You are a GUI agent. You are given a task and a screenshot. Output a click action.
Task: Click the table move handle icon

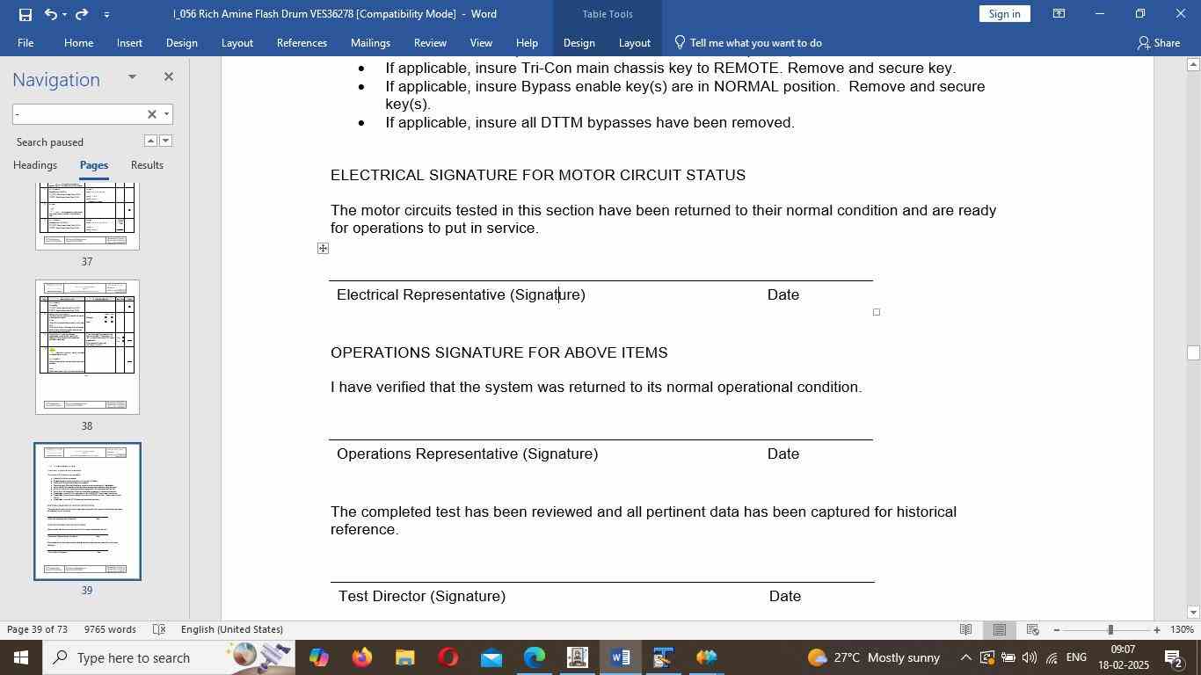click(x=323, y=249)
